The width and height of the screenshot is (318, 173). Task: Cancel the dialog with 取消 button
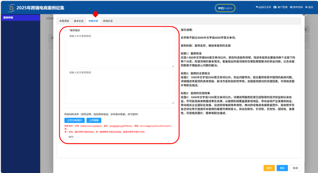[x=295, y=168]
